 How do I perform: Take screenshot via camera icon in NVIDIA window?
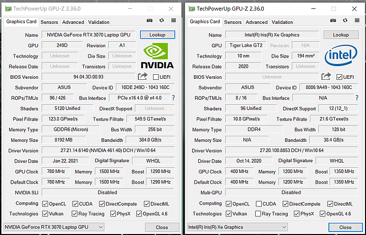point(149,20)
